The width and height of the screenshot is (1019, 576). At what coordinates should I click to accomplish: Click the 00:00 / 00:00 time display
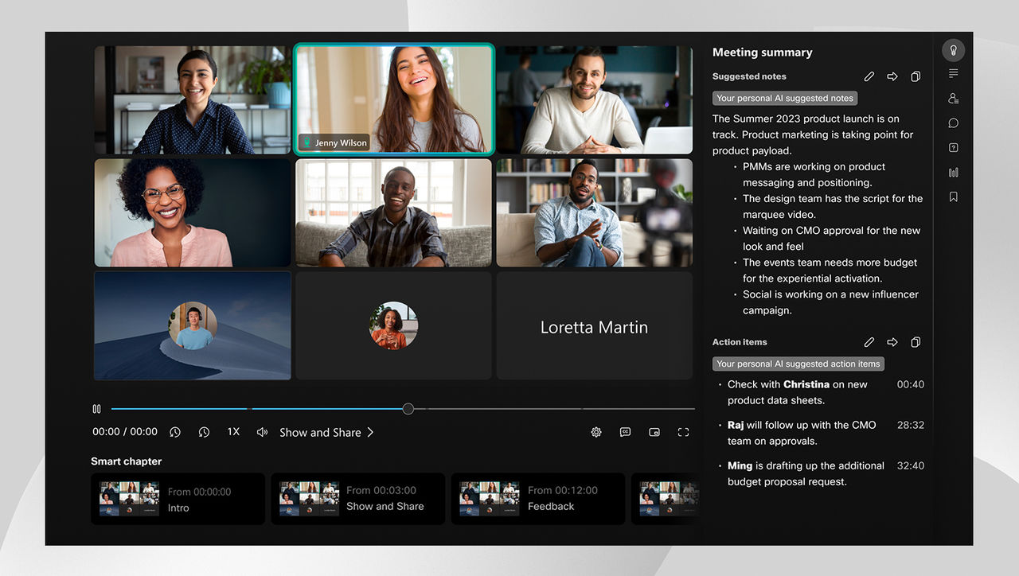coord(125,432)
